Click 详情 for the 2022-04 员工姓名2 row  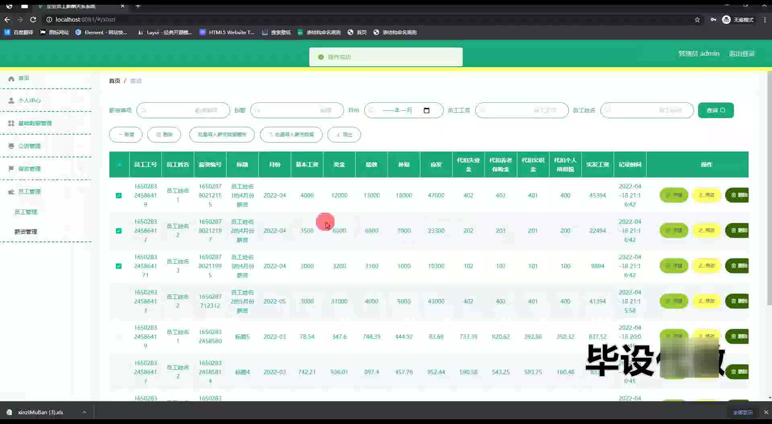[x=674, y=230]
